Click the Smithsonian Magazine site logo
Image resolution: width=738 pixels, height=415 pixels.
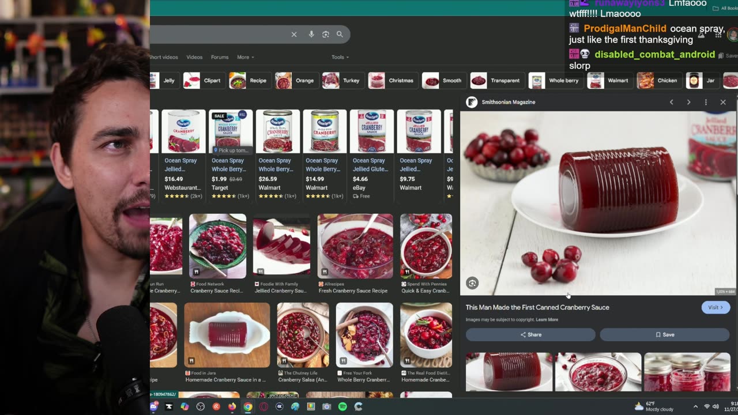coord(472,102)
